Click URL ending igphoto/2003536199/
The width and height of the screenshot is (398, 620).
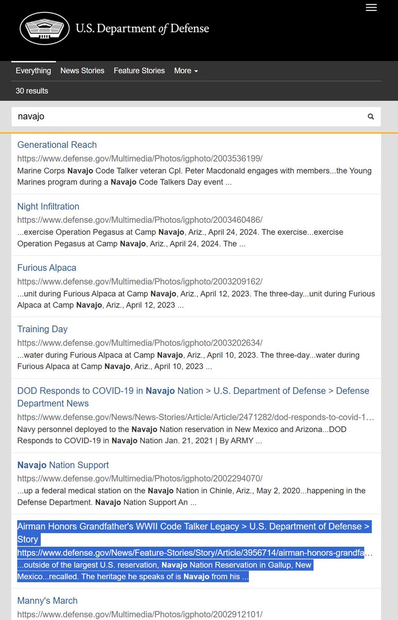click(x=140, y=159)
